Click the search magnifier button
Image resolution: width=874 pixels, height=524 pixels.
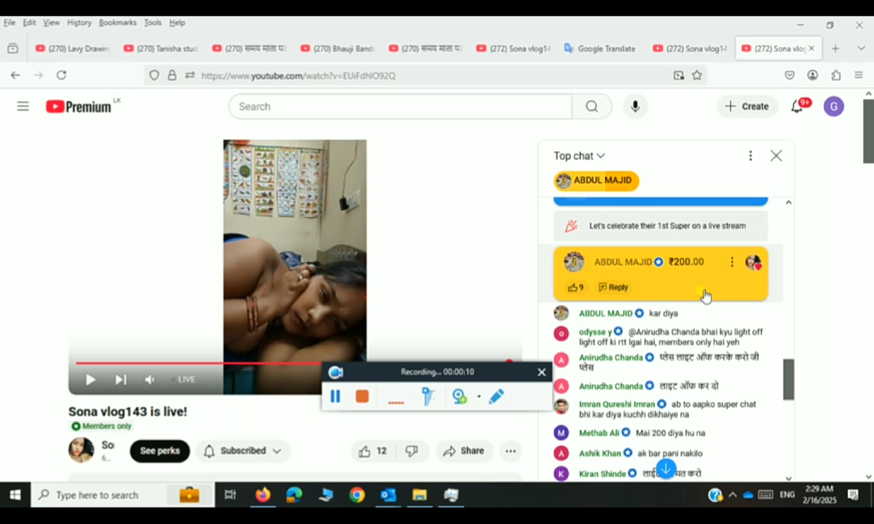pos(591,106)
